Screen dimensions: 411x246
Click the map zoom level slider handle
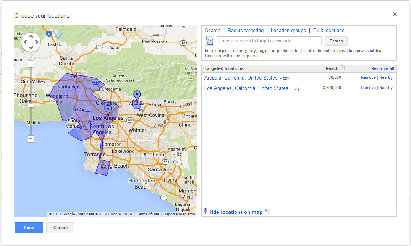point(31,106)
